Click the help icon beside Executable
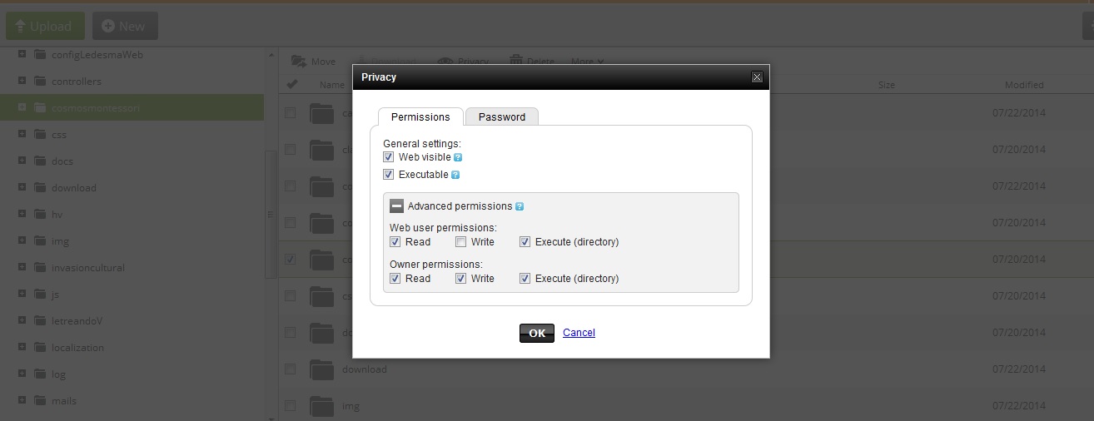This screenshot has width=1094, height=421. pos(455,175)
